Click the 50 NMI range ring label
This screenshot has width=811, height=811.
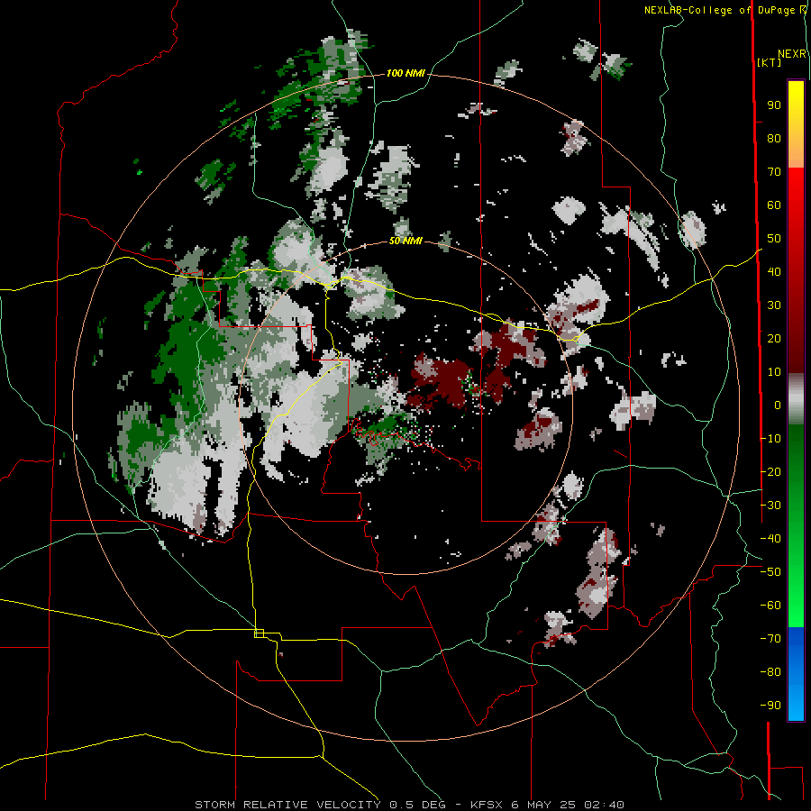(x=405, y=241)
